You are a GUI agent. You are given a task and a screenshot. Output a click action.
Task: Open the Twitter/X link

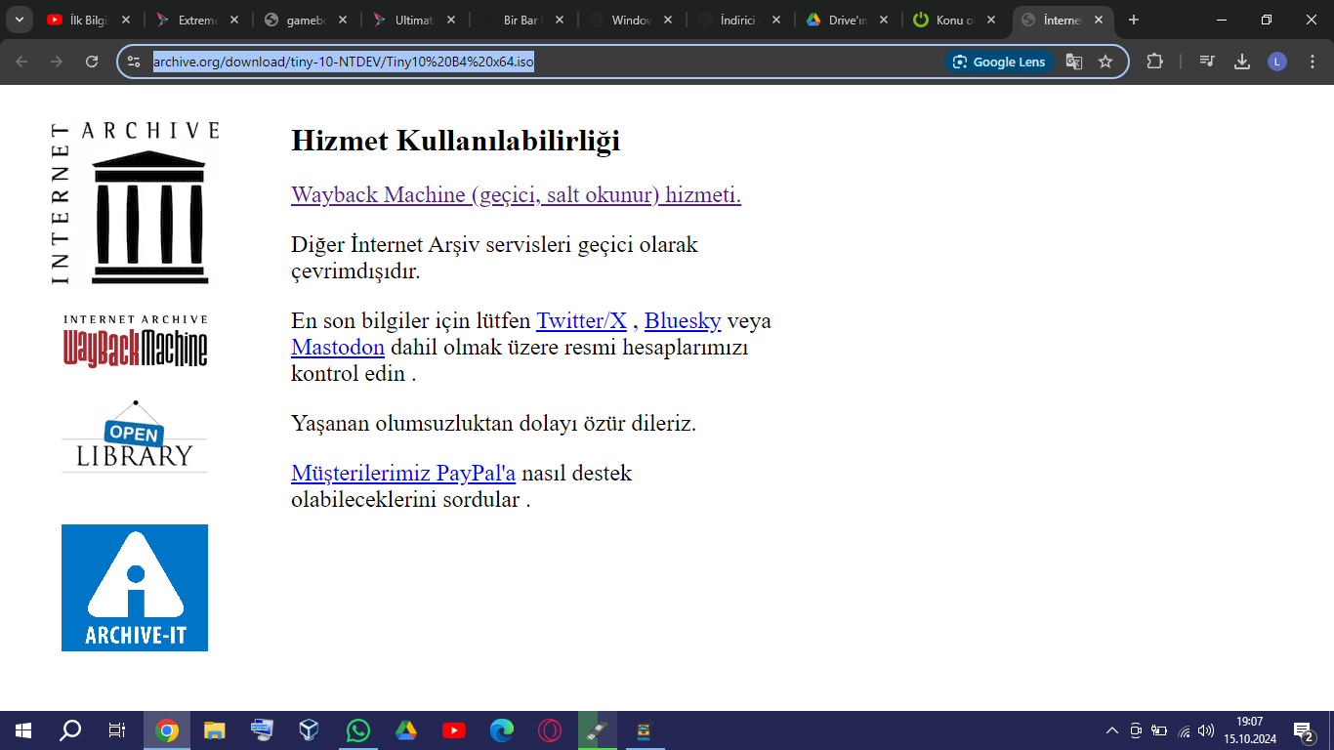pyautogui.click(x=581, y=320)
